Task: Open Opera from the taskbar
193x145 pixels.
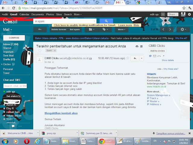Action: point(27,141)
